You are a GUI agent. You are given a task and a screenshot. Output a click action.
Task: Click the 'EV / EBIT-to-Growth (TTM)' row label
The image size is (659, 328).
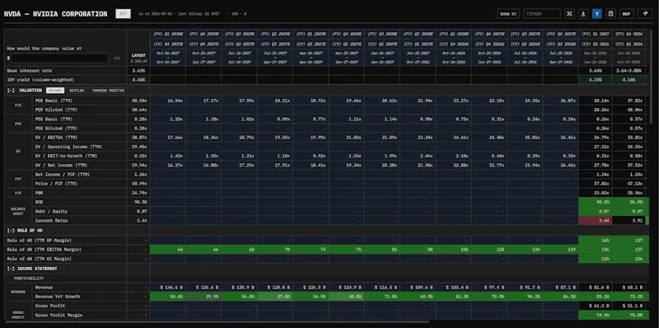coord(67,156)
